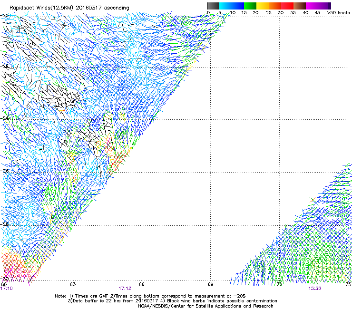Viewport: 352px width, 309px height.
Task: Click the '-20' latitude axis label
Action: point(4,15)
